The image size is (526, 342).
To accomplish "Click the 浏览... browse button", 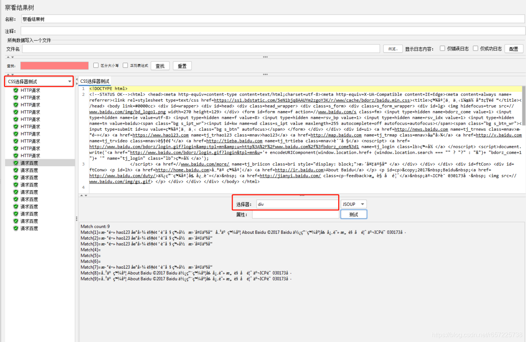I will [393, 49].
